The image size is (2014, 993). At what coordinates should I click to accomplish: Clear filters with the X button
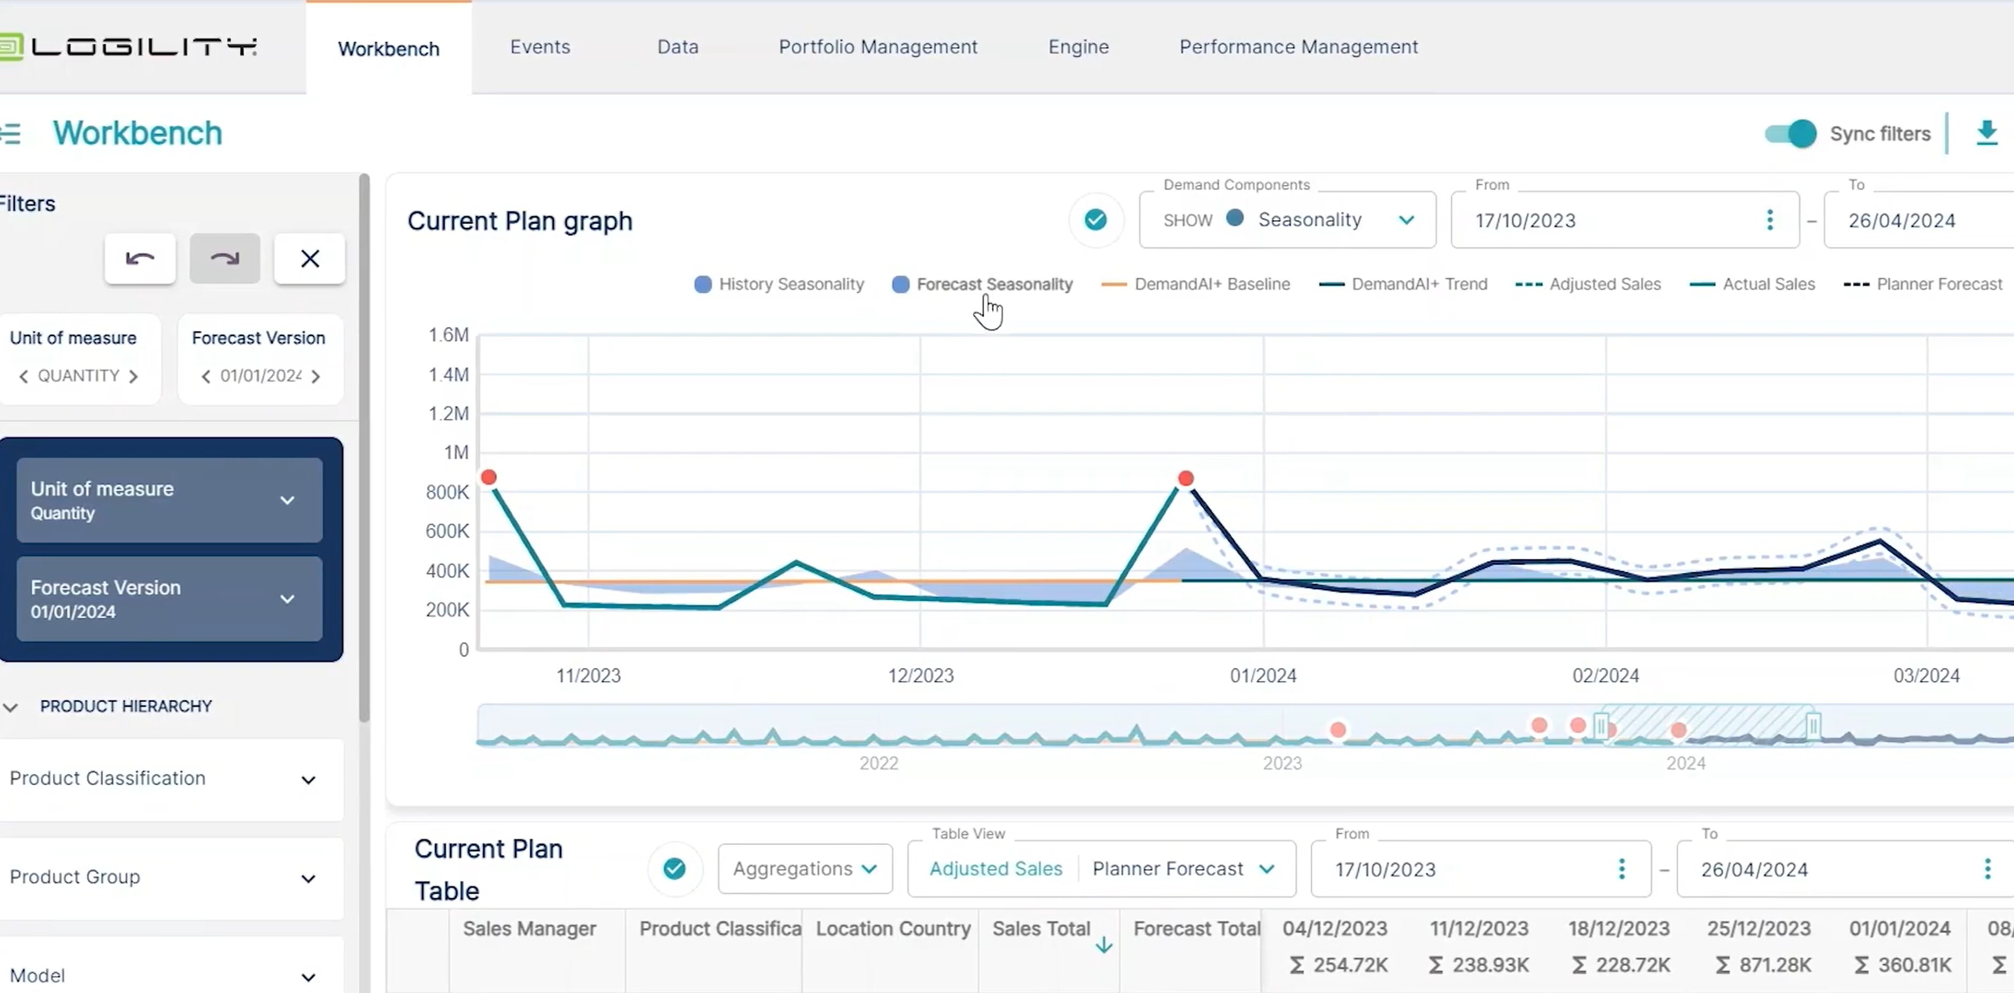(310, 259)
